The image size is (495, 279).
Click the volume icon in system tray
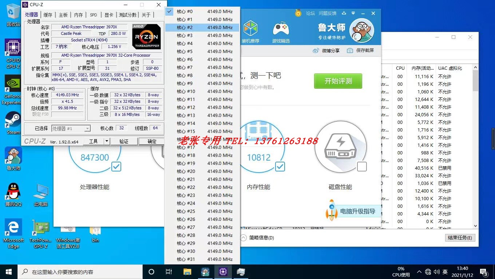[436, 272]
